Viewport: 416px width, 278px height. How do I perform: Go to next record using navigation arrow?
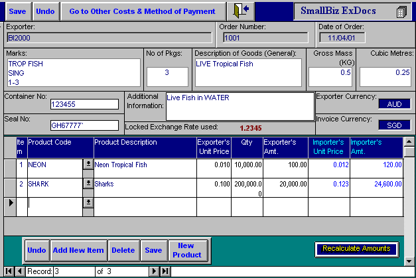click(x=154, y=271)
